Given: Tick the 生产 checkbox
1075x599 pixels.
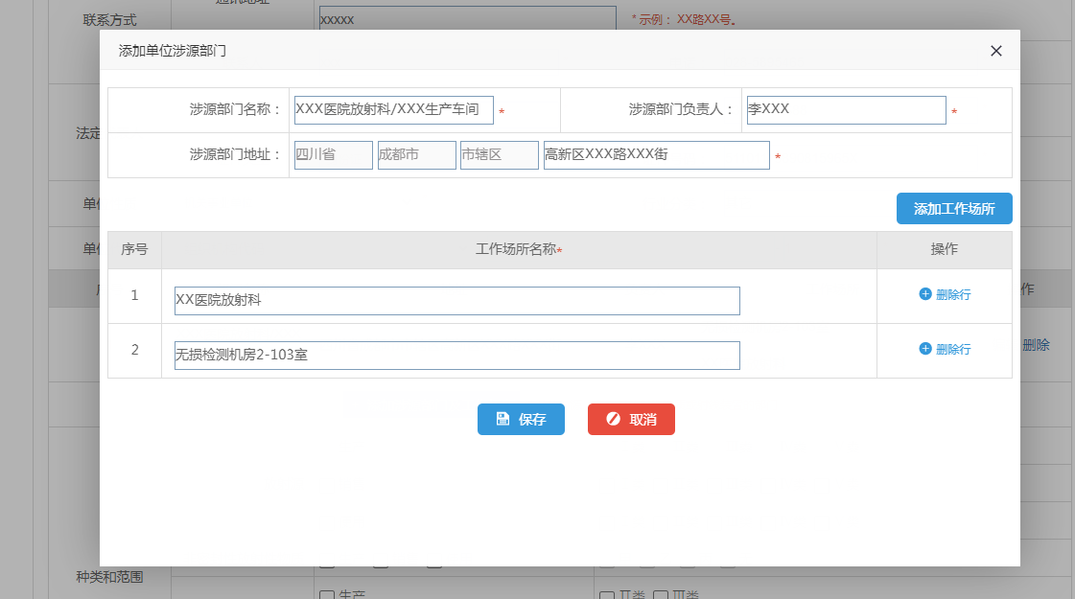Looking at the screenshot, I should (326, 594).
